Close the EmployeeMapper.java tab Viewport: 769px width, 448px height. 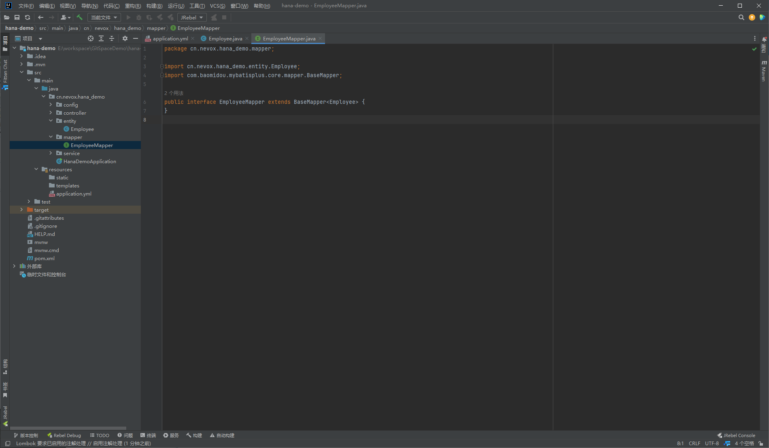tap(320, 38)
